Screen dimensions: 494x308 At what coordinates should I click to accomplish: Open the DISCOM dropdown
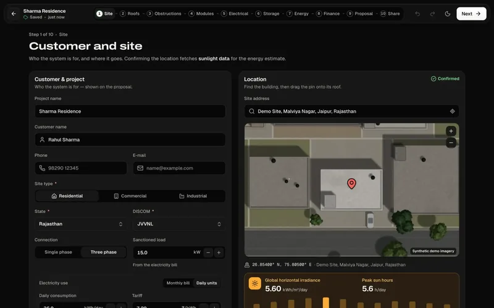179,224
